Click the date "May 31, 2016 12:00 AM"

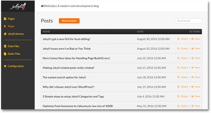click(x=152, y=106)
